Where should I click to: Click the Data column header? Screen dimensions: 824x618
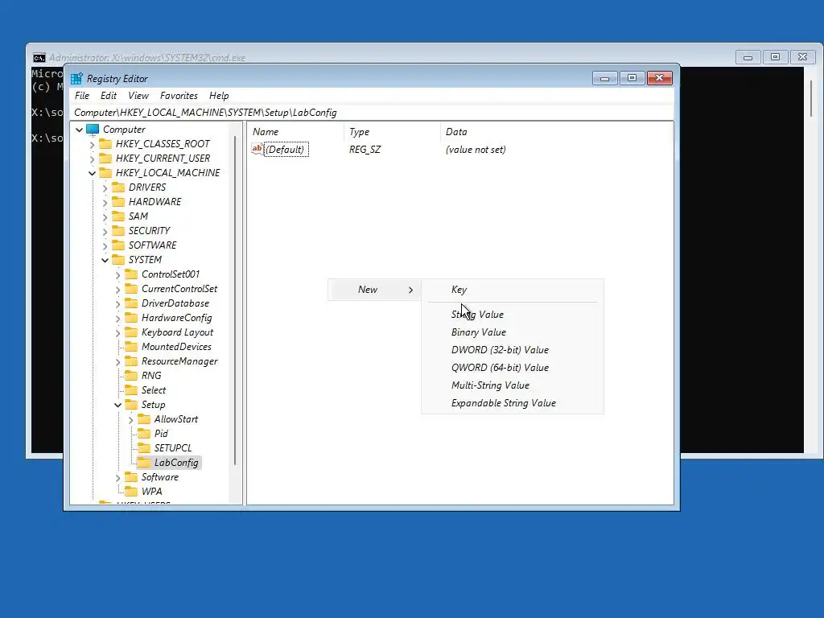point(557,132)
